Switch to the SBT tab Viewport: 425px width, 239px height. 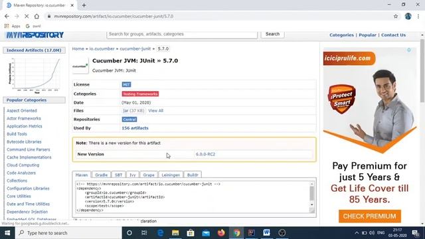click(118, 175)
